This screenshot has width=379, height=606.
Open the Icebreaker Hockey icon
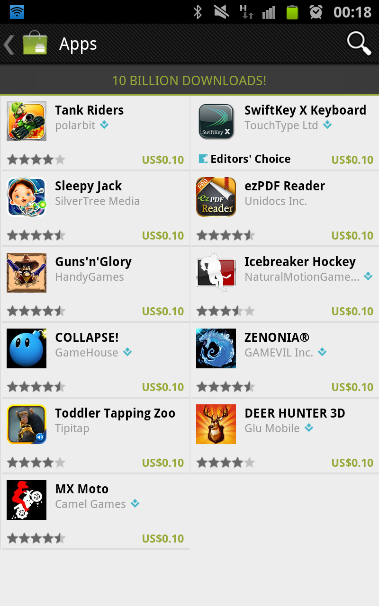coord(216,273)
